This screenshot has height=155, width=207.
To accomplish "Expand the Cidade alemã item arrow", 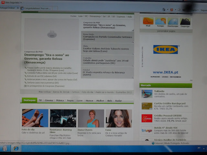I will [x=133, y=66].
